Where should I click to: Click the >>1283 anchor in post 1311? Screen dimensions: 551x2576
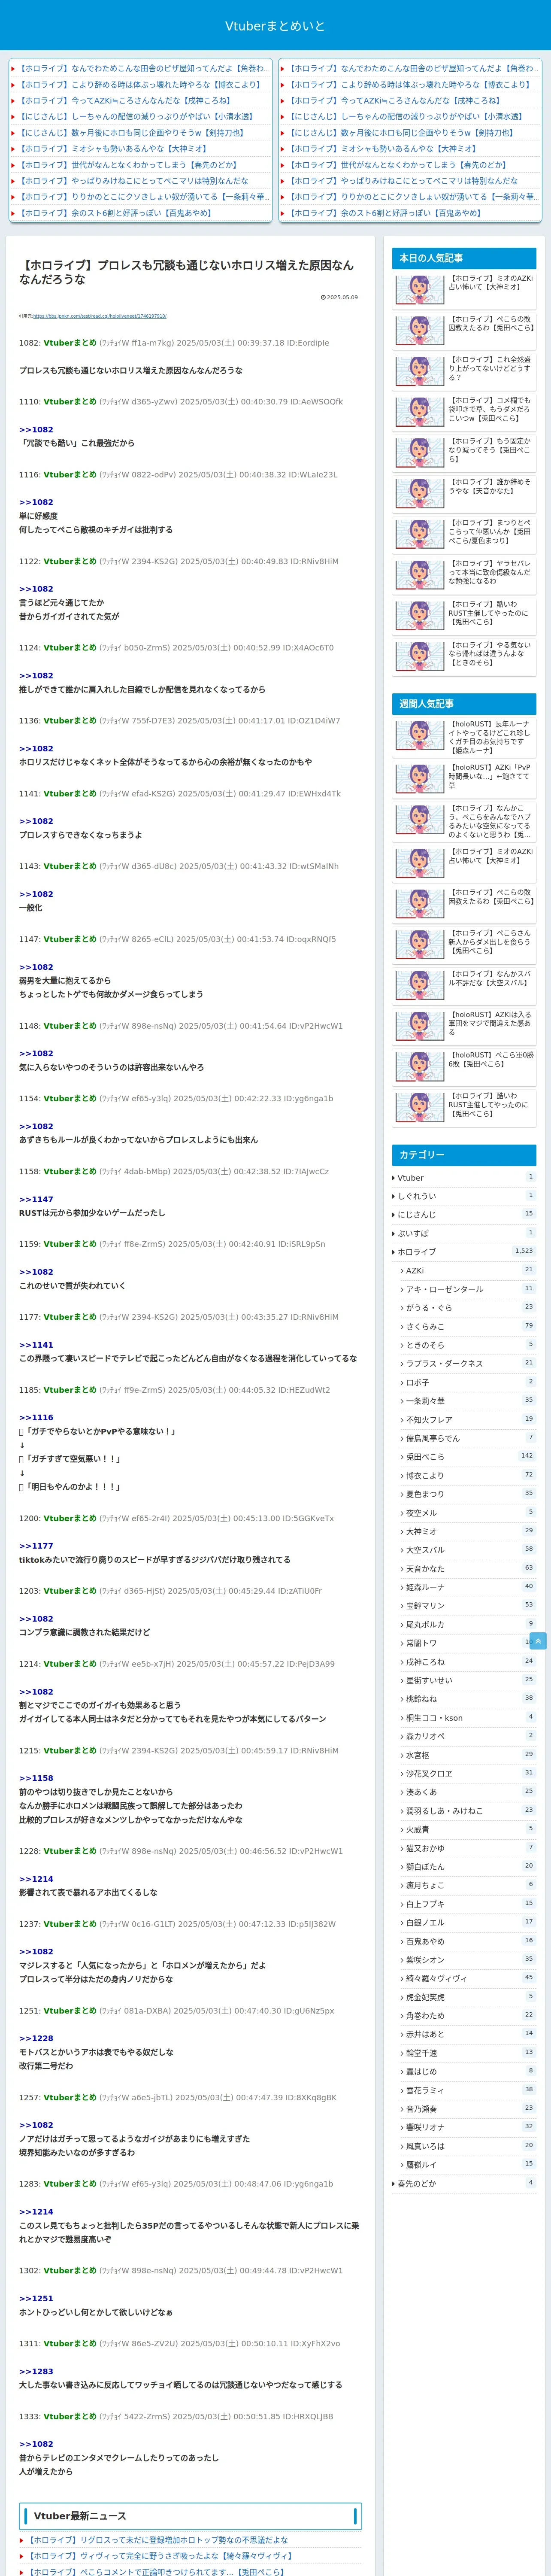pyautogui.click(x=36, y=2371)
